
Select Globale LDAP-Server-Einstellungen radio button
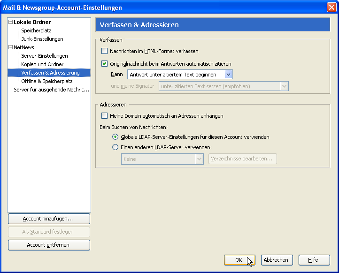[x=116, y=137]
